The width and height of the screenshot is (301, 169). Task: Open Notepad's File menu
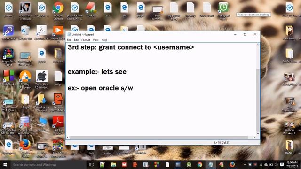tap(69, 40)
